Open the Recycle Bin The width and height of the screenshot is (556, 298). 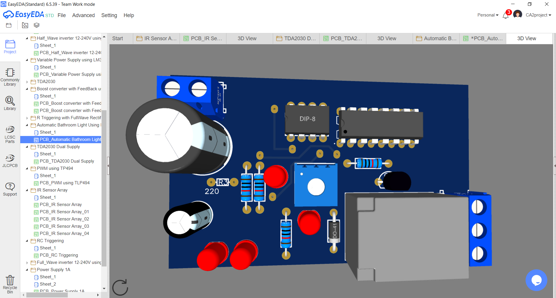click(10, 284)
